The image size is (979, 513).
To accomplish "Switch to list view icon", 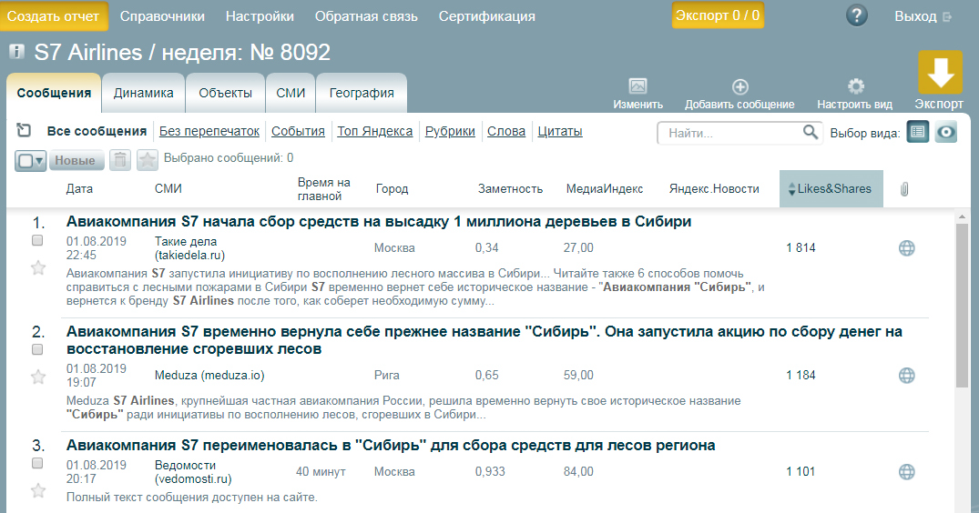I will (x=917, y=132).
